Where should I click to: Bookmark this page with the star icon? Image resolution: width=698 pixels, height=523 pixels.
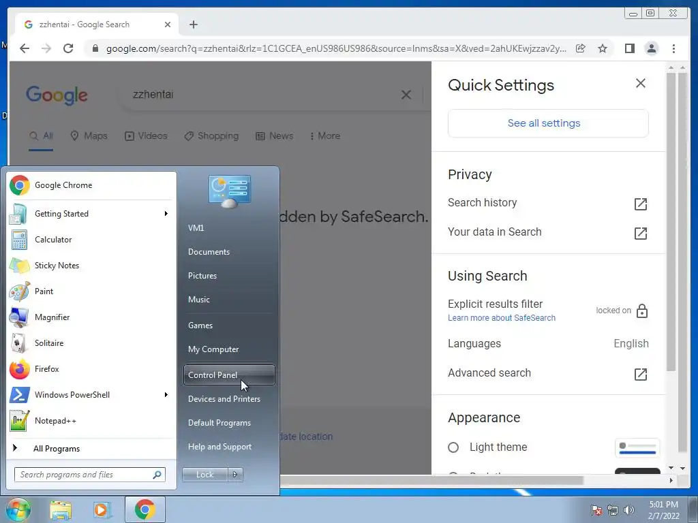603,48
